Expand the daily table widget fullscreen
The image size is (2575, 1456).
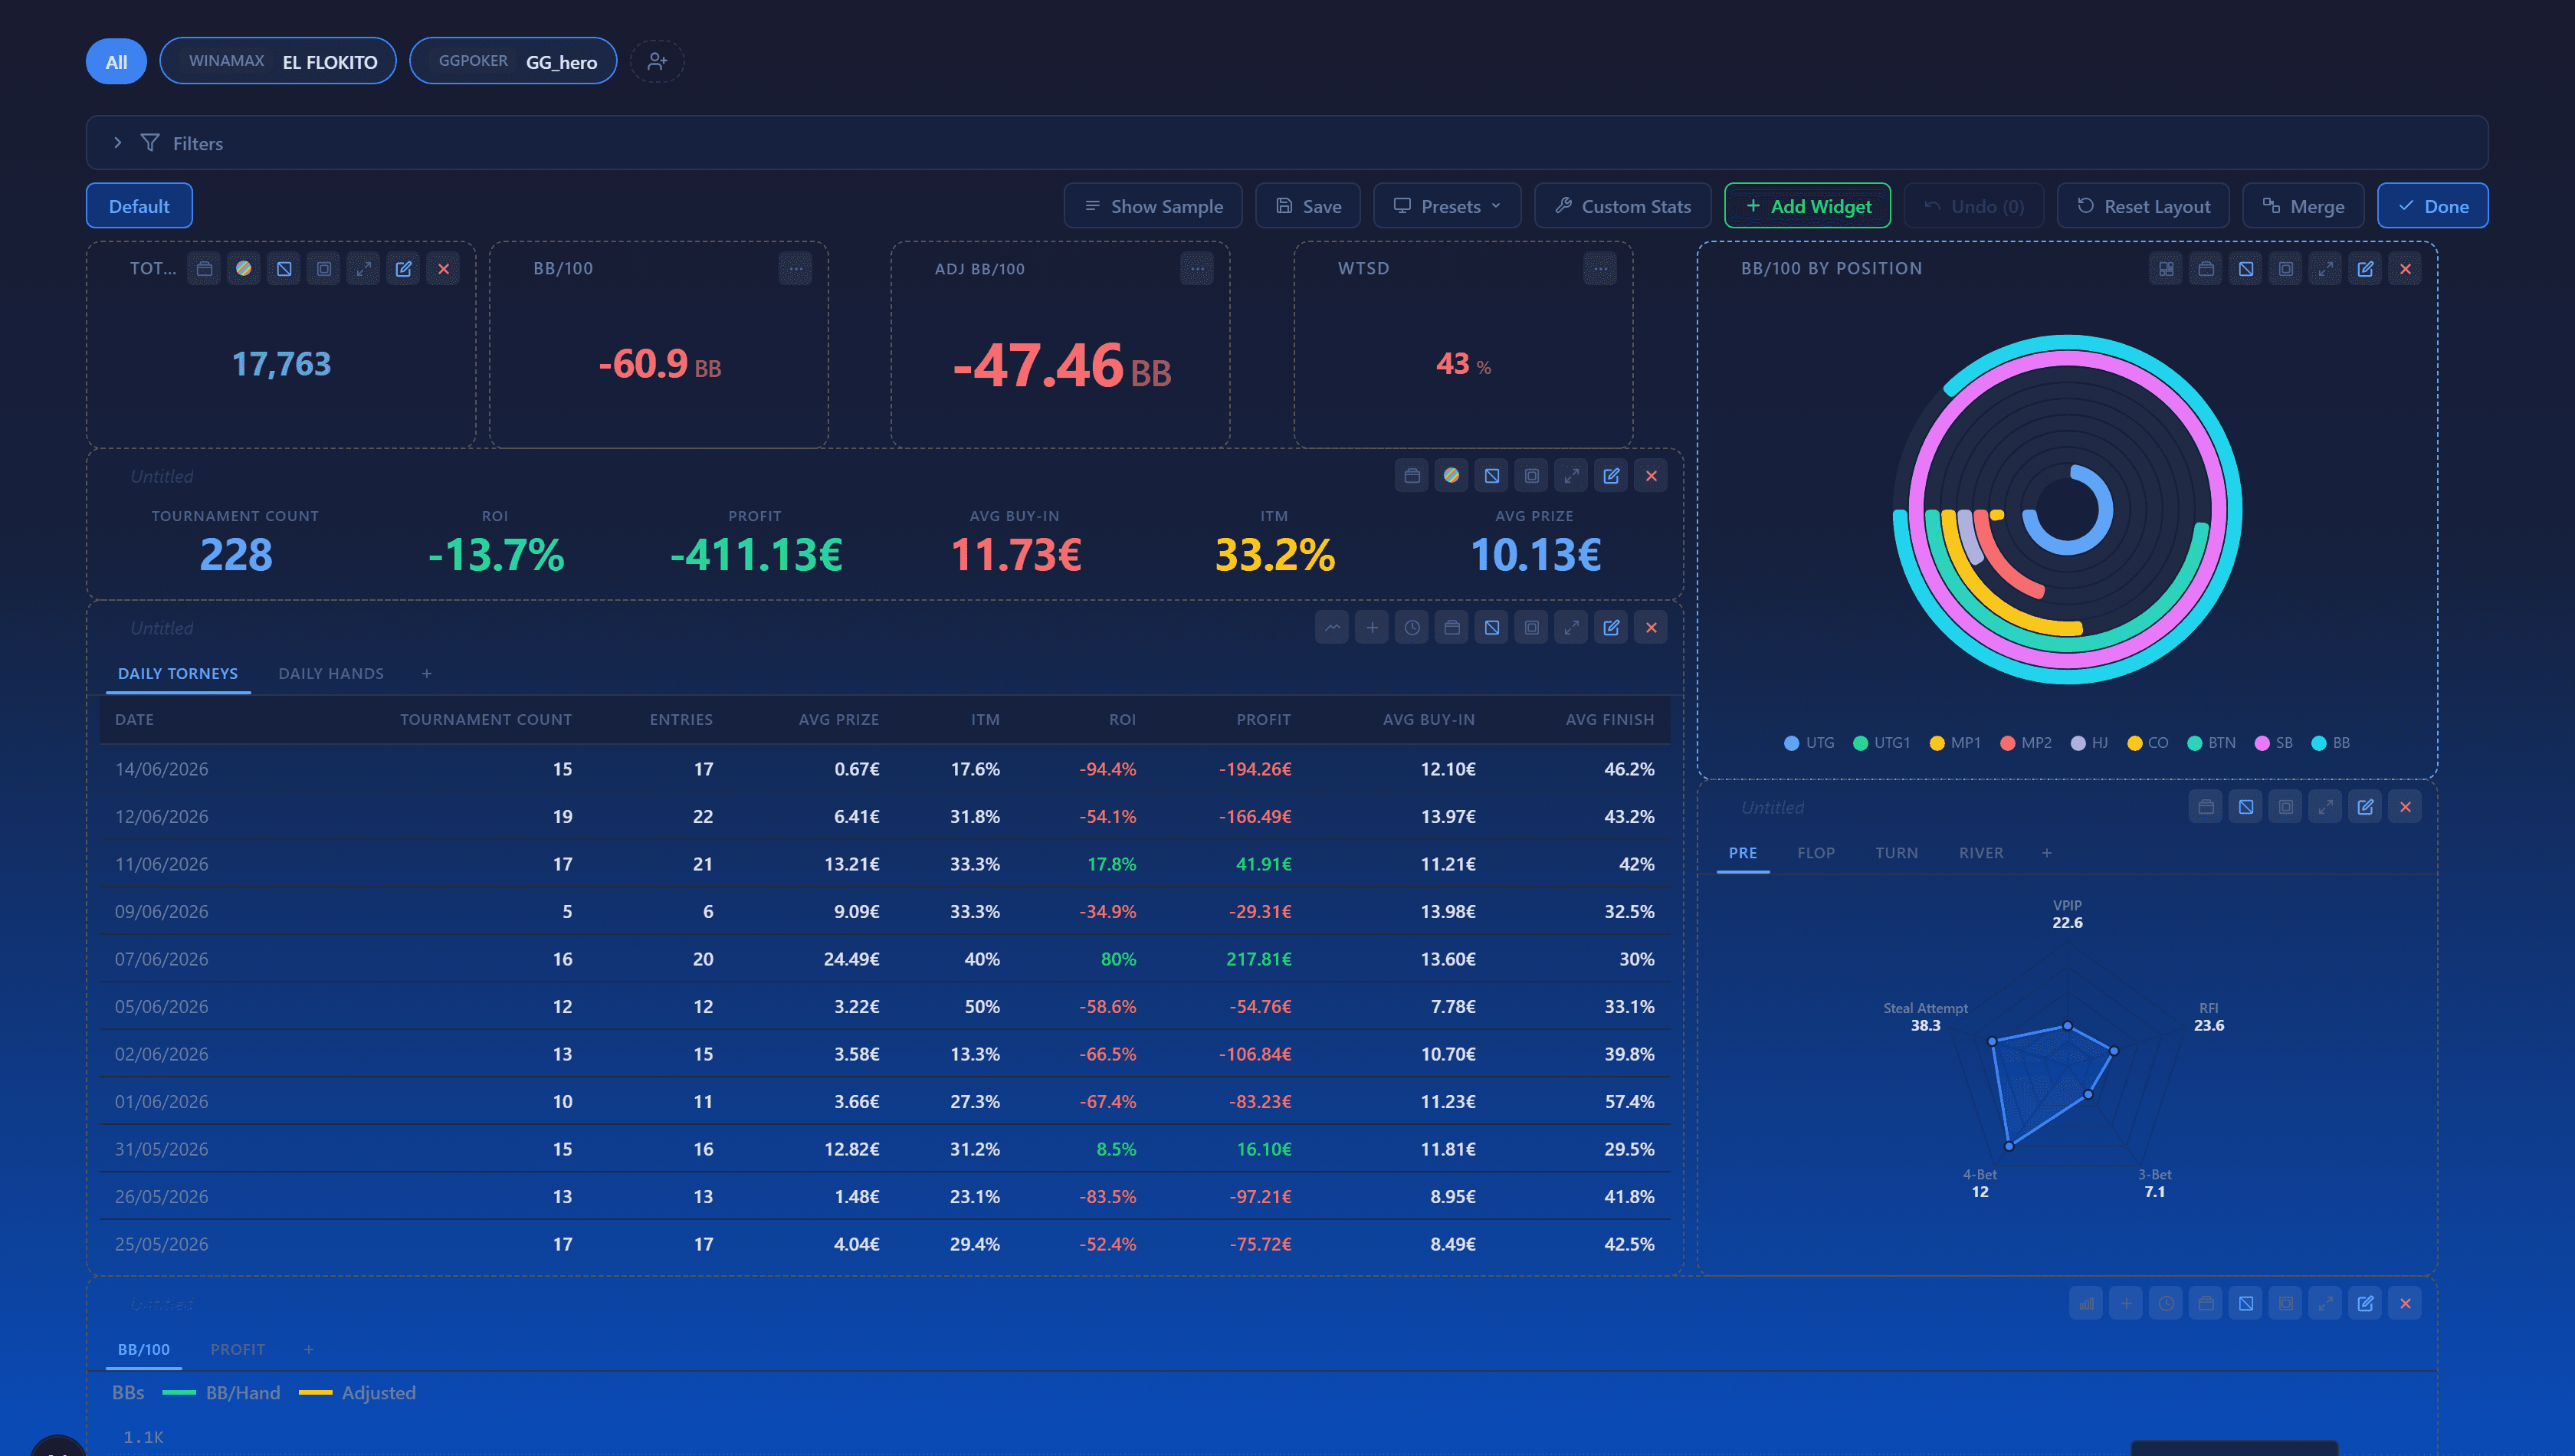1572,628
